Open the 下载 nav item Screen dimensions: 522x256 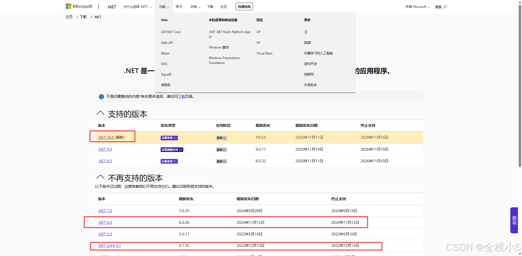click(x=210, y=7)
